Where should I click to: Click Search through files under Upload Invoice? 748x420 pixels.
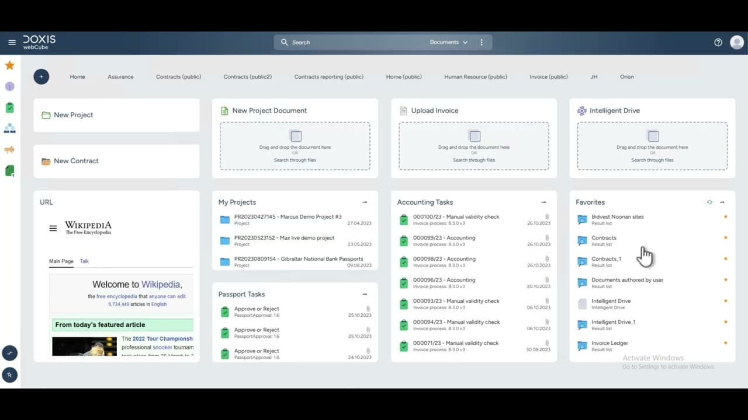474,160
